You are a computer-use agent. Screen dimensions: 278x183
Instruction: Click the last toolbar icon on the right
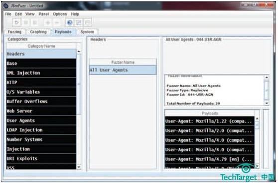click(x=87, y=22)
